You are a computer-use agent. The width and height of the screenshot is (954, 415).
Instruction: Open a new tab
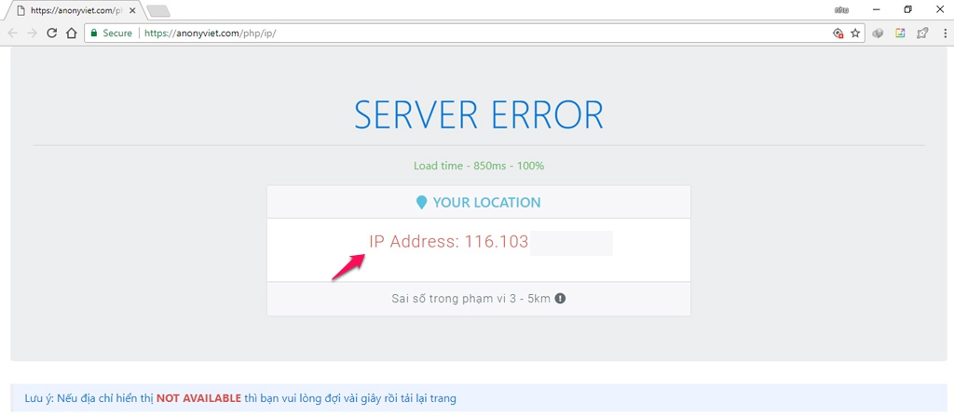(158, 11)
